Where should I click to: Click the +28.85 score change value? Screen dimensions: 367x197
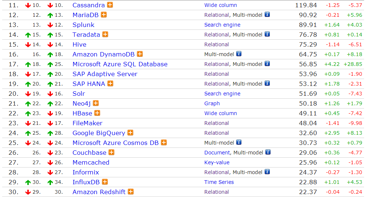click(x=353, y=64)
